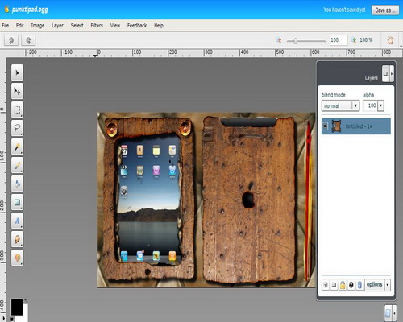Select the Untitled - 14 layer thumbnail

(336, 126)
